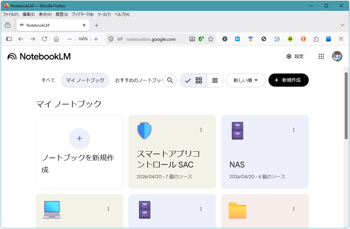Click the DuckDuckGo extension icon
Screen dimensions: 350x229
pos(303,39)
